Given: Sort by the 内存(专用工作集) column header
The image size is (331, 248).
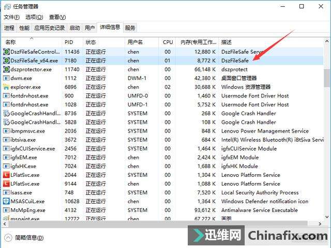Looking at the screenshot, I should 197,42.
